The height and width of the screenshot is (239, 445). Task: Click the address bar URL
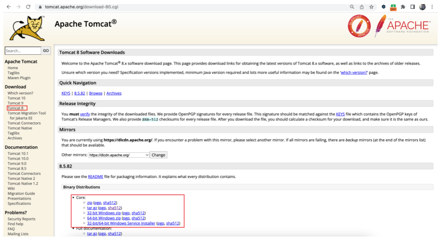click(x=81, y=7)
